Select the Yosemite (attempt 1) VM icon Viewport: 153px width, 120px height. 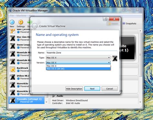(x=12, y=100)
